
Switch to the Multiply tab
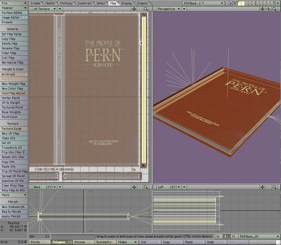66,3
